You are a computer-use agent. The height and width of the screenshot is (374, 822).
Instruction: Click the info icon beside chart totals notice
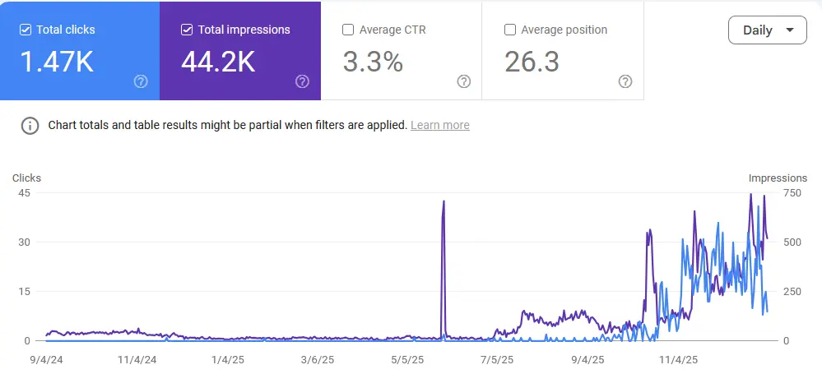click(30, 126)
